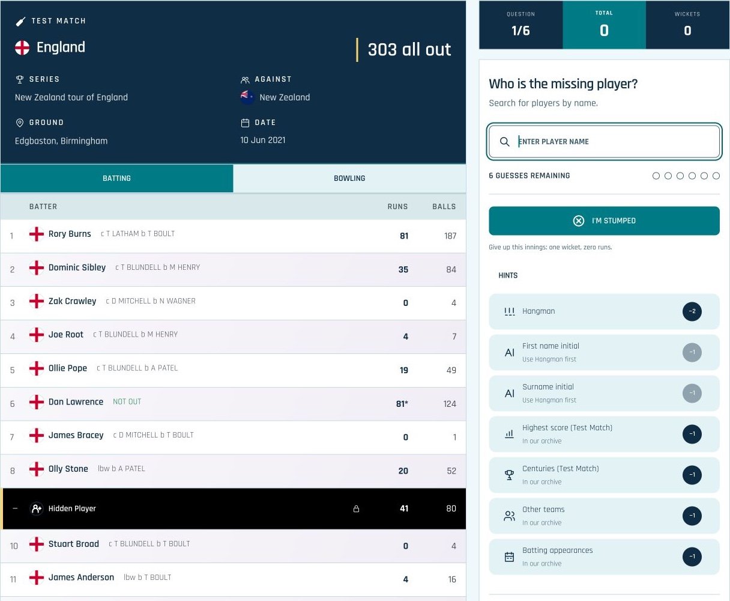Click the Enter Player Name field
The width and height of the screenshot is (730, 601).
(604, 142)
